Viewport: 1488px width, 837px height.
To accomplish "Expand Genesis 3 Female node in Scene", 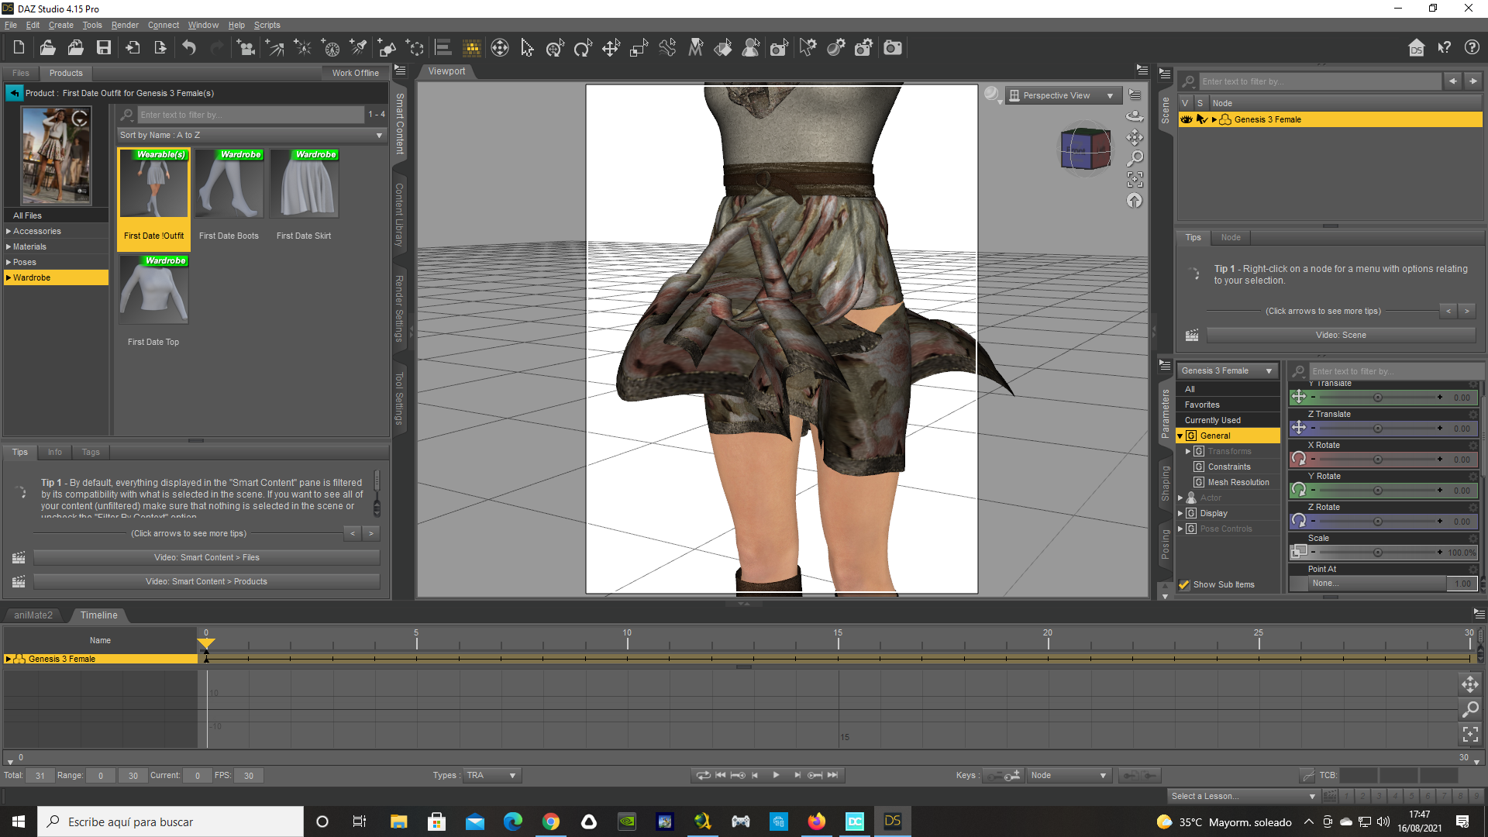I will 1214,119.
